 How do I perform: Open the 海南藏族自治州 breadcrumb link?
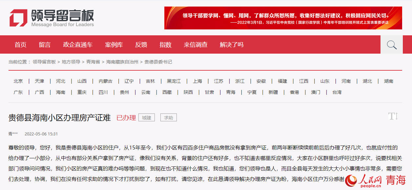point(121,62)
